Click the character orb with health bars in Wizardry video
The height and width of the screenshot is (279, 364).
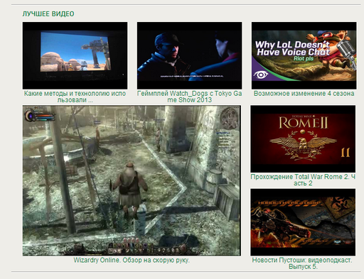39,116
